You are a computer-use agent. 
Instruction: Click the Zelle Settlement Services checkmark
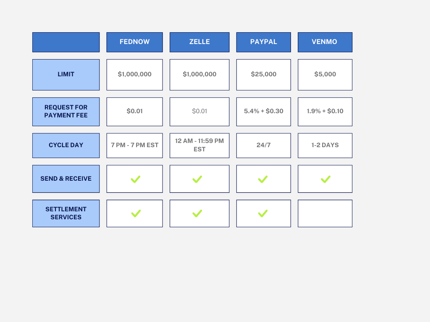197,213
